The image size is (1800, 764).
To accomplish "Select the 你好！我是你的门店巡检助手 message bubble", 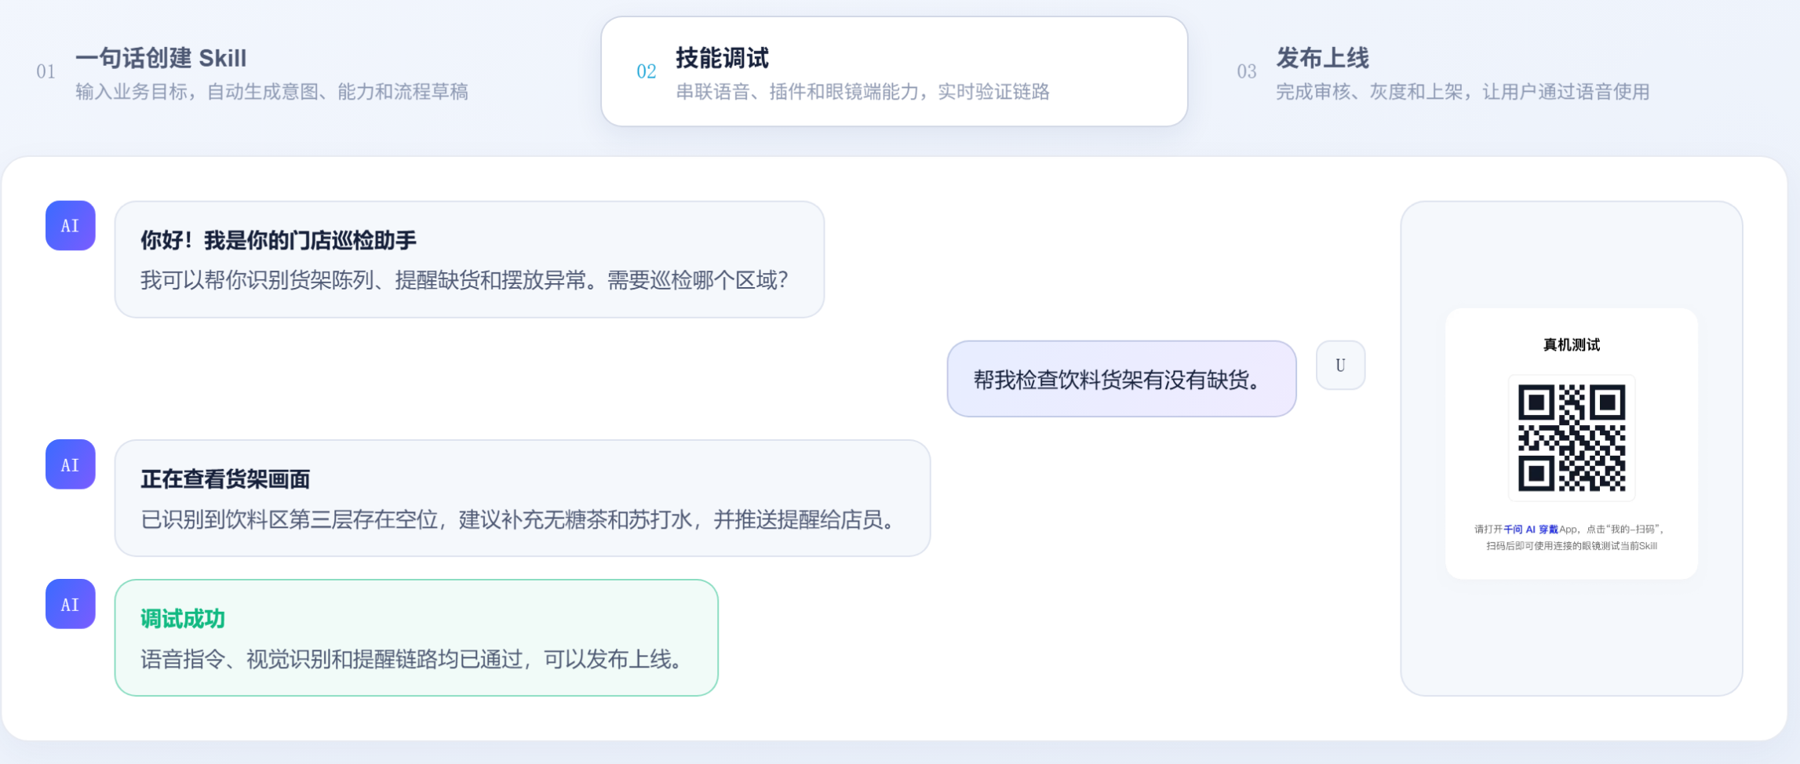I will 469,260.
